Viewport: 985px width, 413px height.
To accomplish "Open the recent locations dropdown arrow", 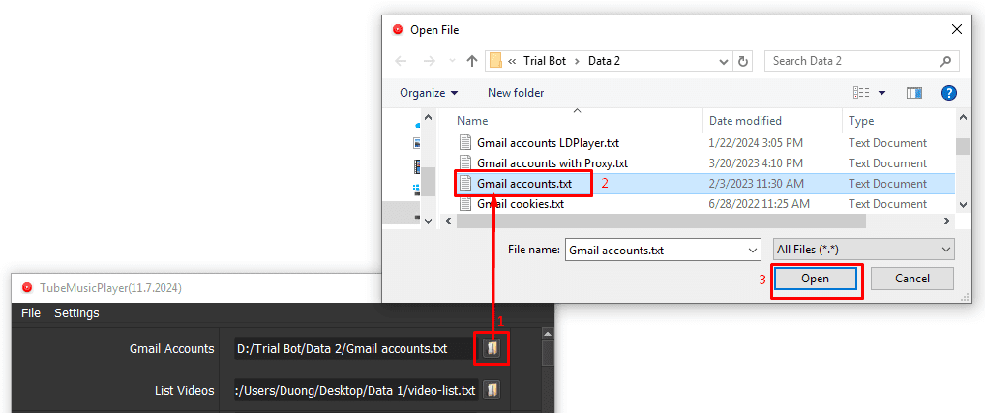I will 452,62.
